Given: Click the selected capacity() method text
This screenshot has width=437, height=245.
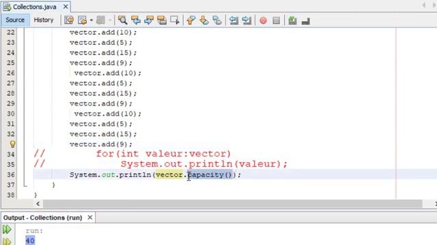Looking at the screenshot, I should [210, 175].
